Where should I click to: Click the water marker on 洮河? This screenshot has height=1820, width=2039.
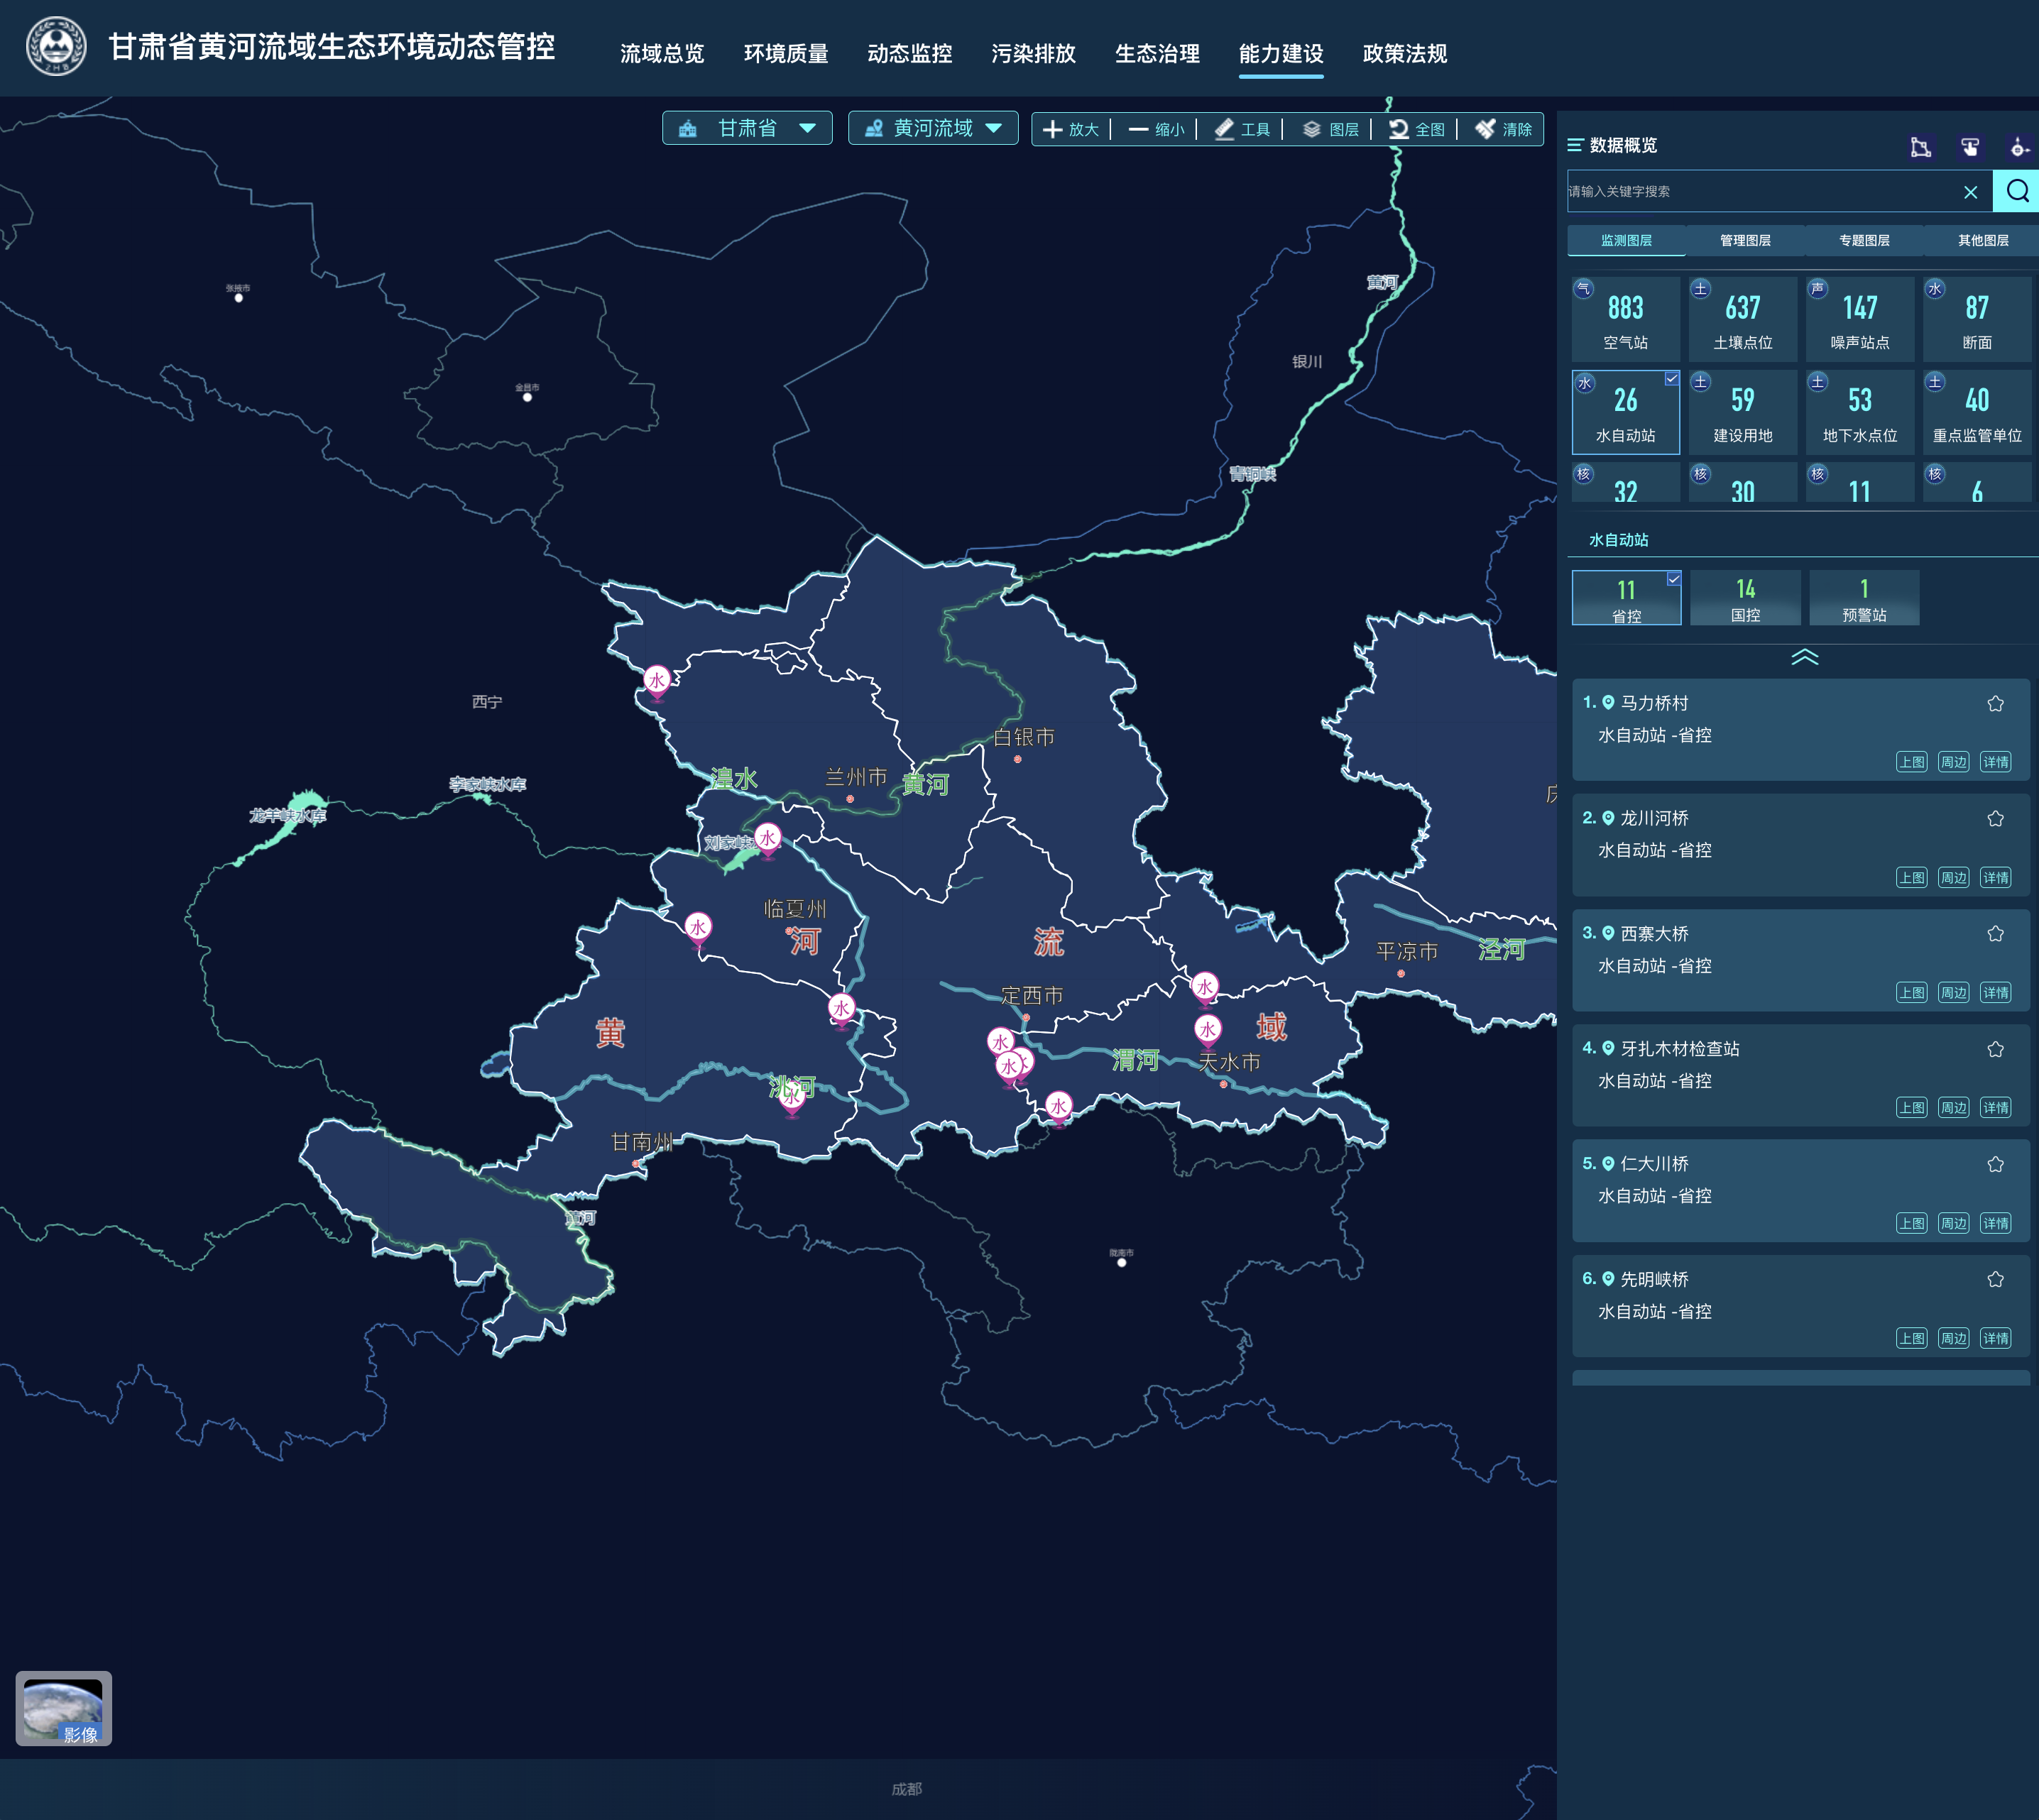coord(792,1099)
